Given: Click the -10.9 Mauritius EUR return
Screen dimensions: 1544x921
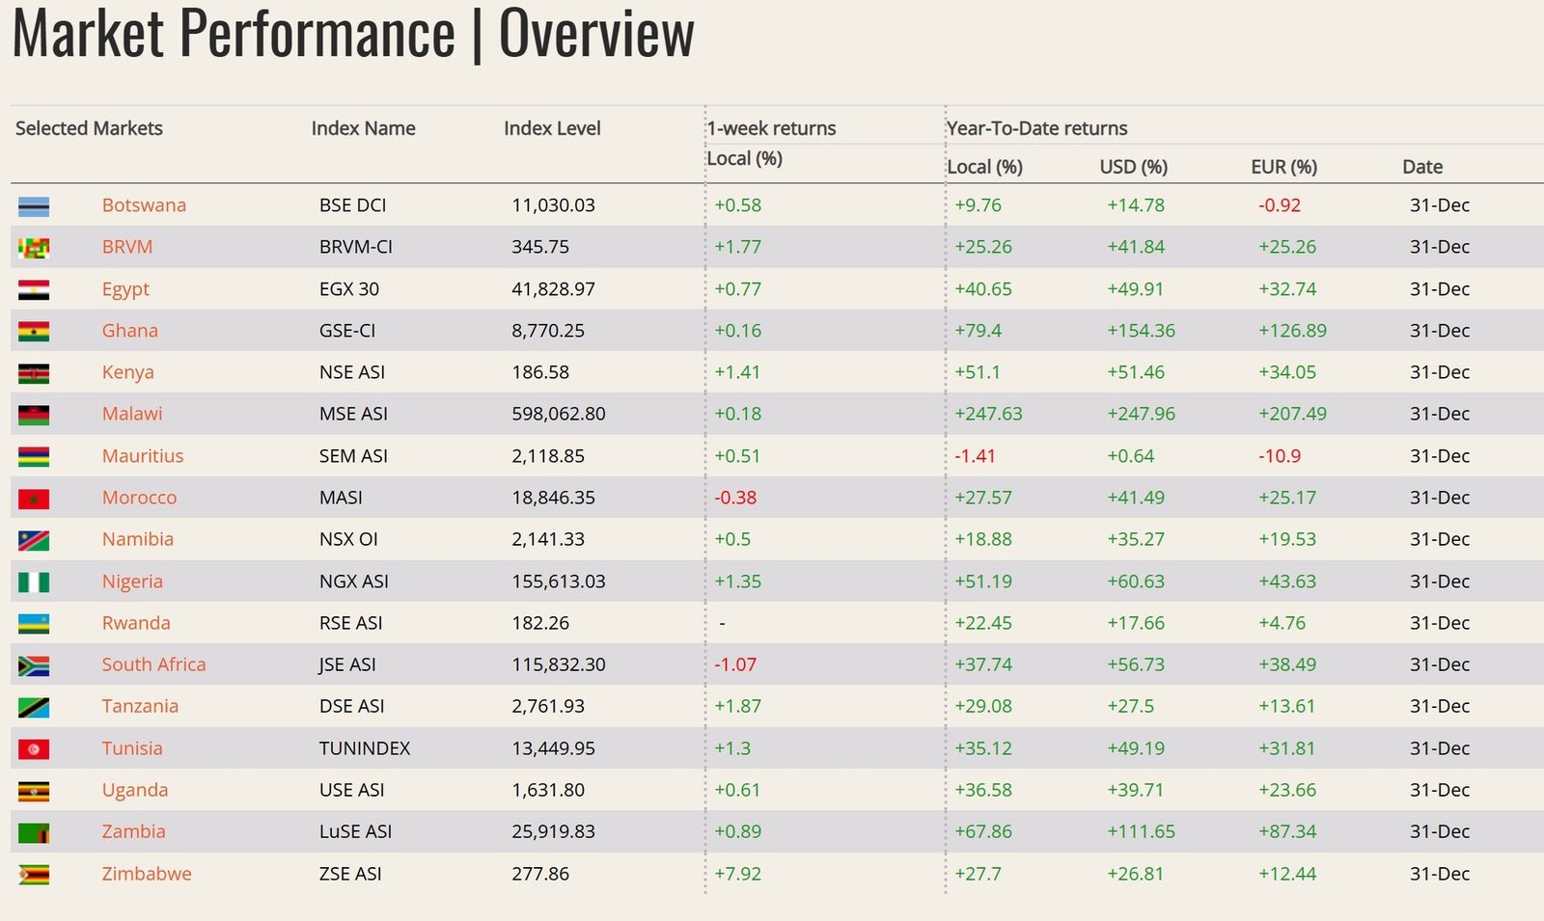Looking at the screenshot, I should (1280, 455).
